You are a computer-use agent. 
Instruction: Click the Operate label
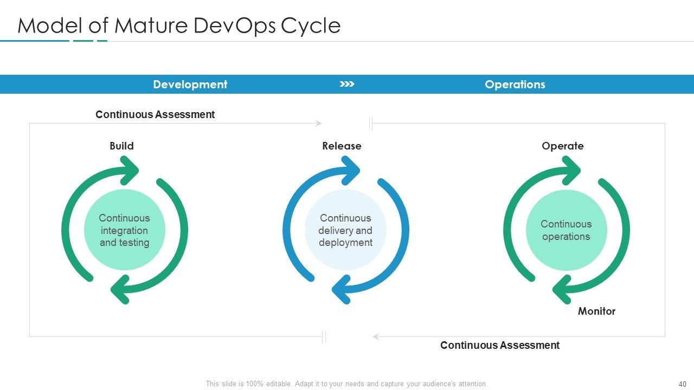coord(562,146)
